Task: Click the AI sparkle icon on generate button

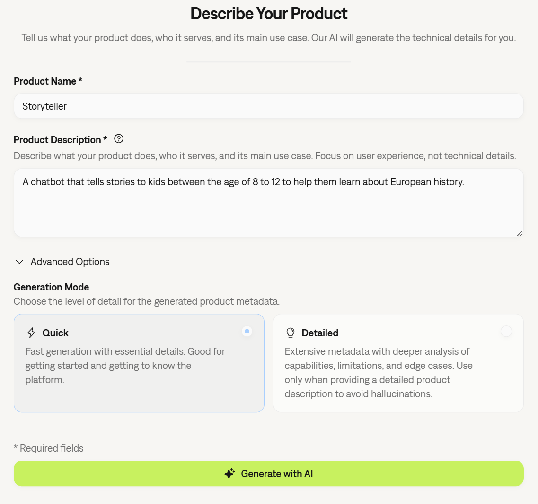Action: [x=229, y=473]
